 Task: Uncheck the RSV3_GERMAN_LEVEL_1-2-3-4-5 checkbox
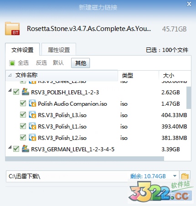[16, 149]
